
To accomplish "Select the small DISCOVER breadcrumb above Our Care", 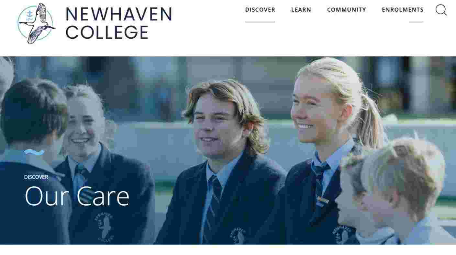I will [x=36, y=177].
